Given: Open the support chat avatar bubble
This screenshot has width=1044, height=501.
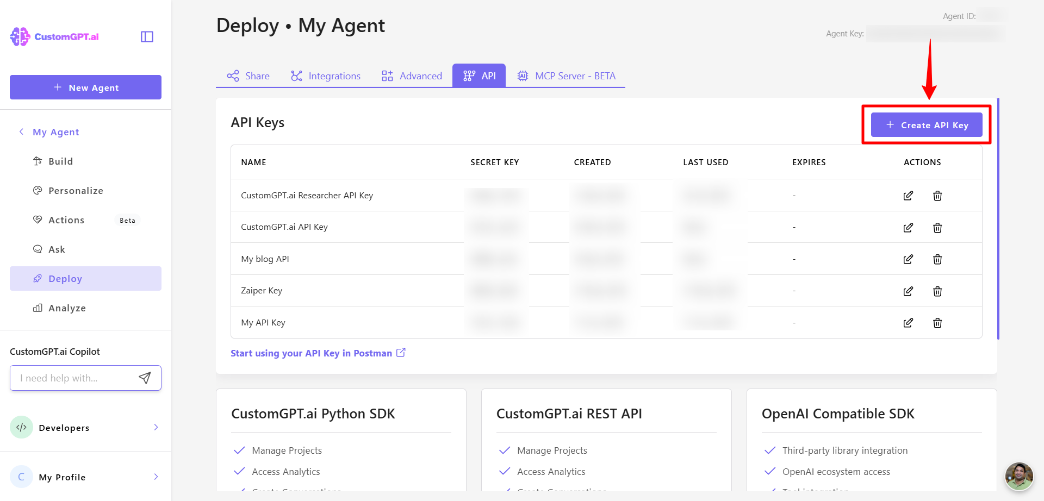Looking at the screenshot, I should (1019, 476).
